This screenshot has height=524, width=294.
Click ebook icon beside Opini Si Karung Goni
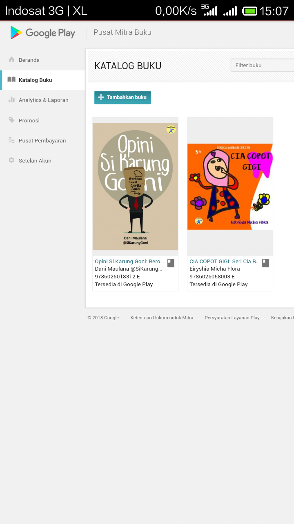tap(171, 263)
